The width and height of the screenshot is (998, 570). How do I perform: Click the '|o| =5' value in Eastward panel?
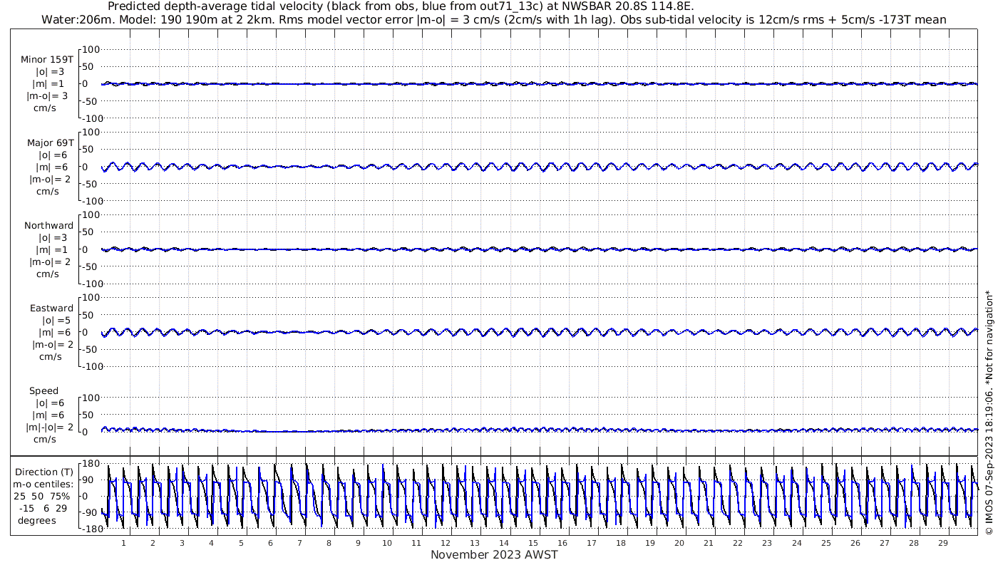pyautogui.click(x=56, y=321)
